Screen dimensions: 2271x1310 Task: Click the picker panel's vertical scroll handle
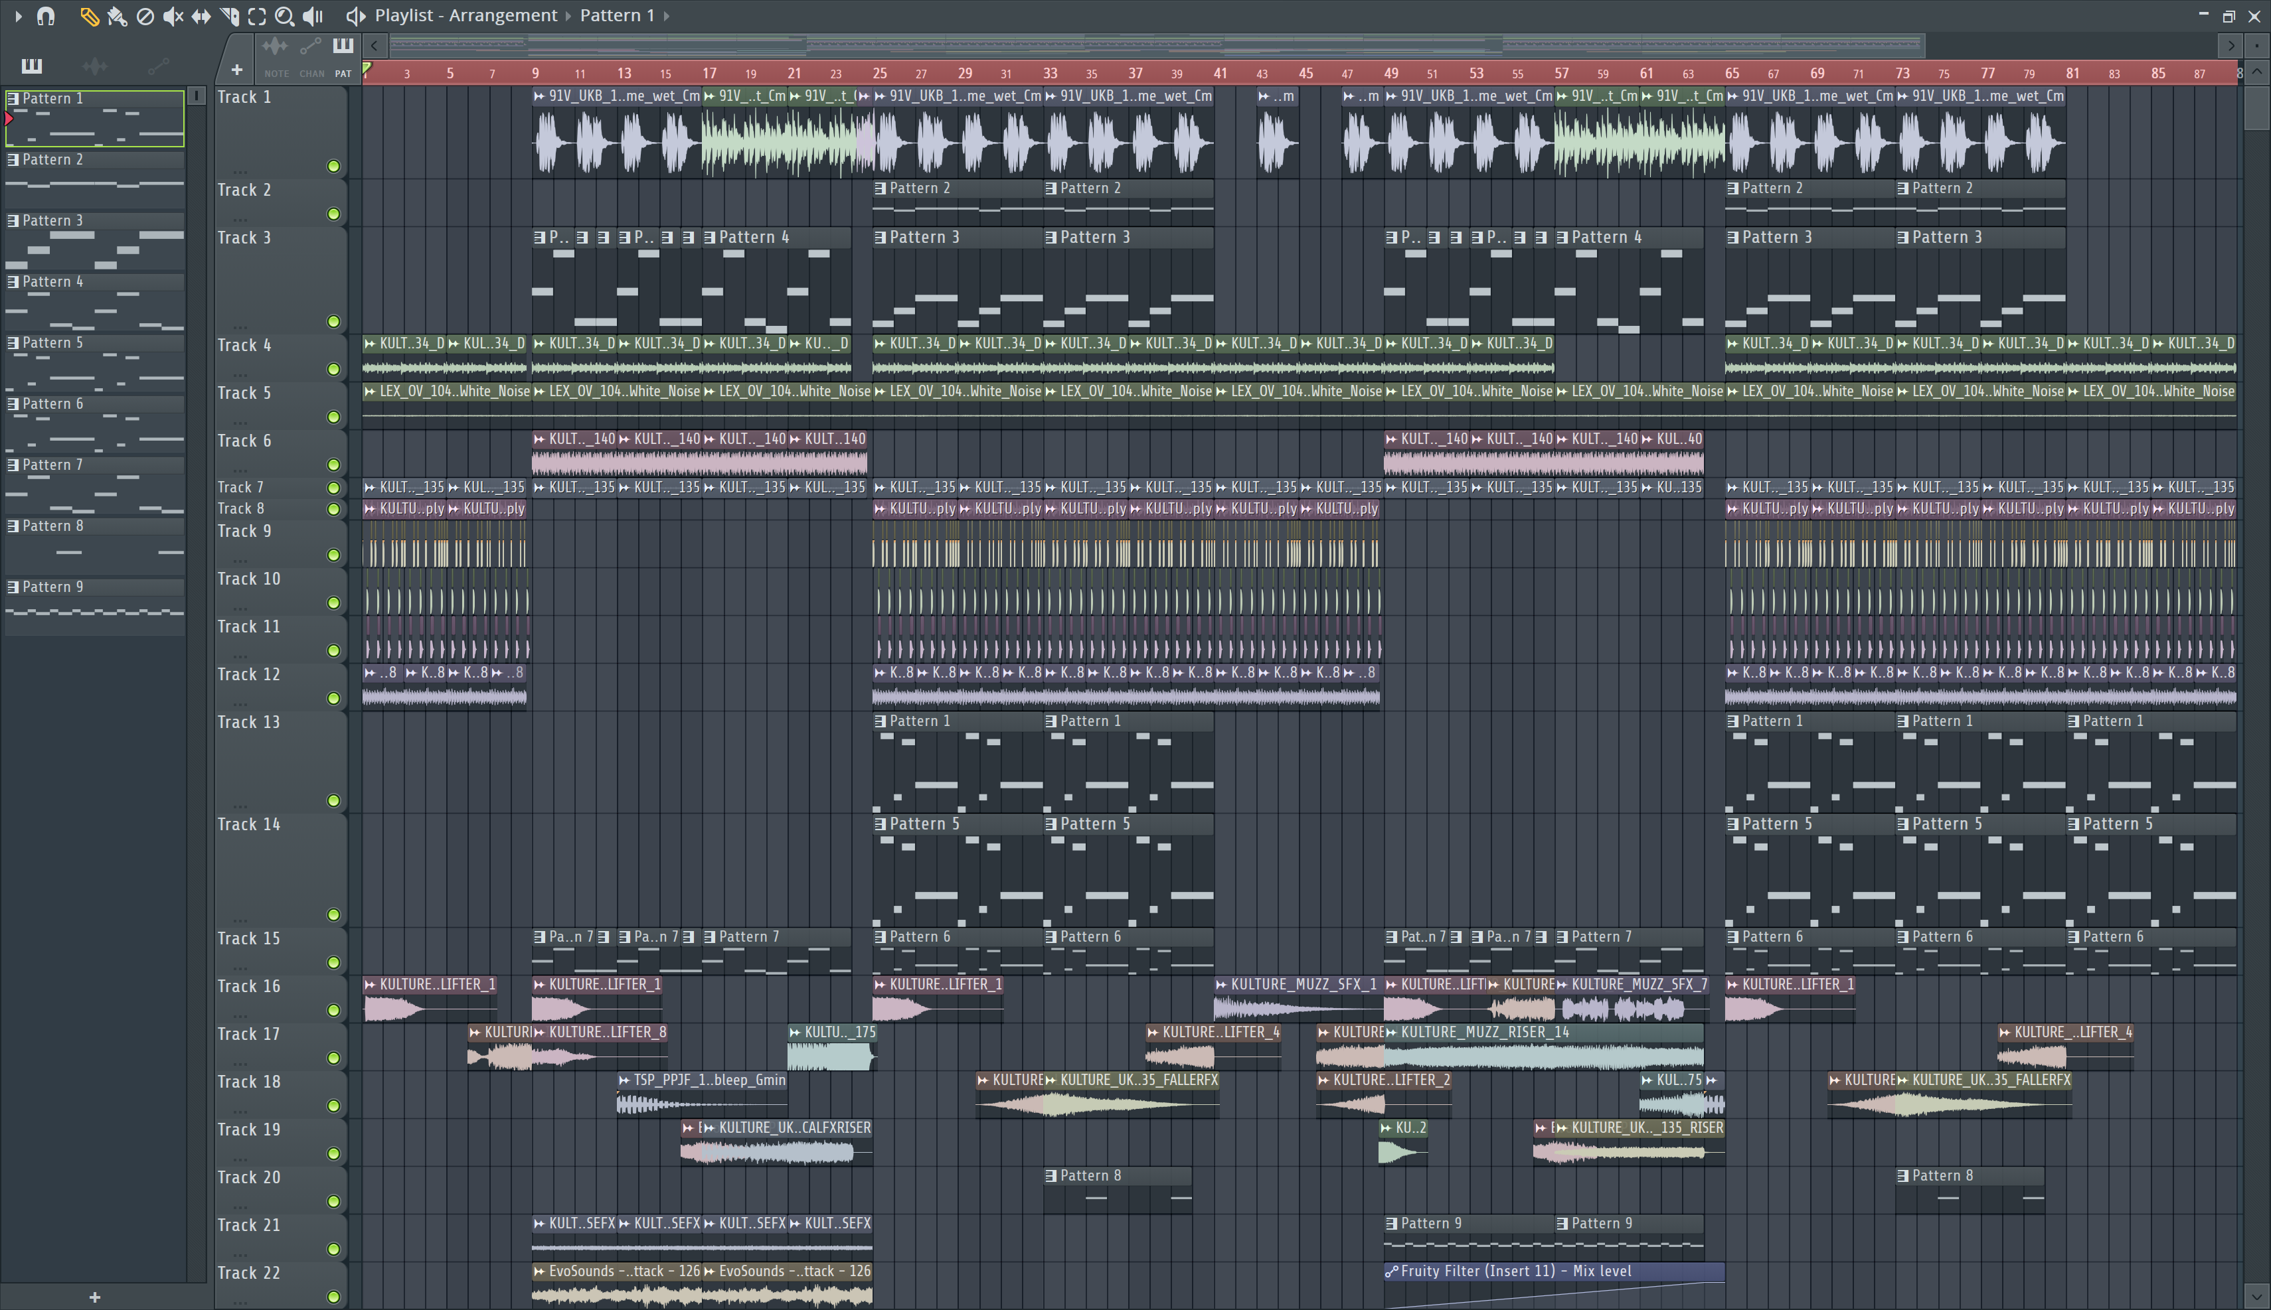(197, 96)
